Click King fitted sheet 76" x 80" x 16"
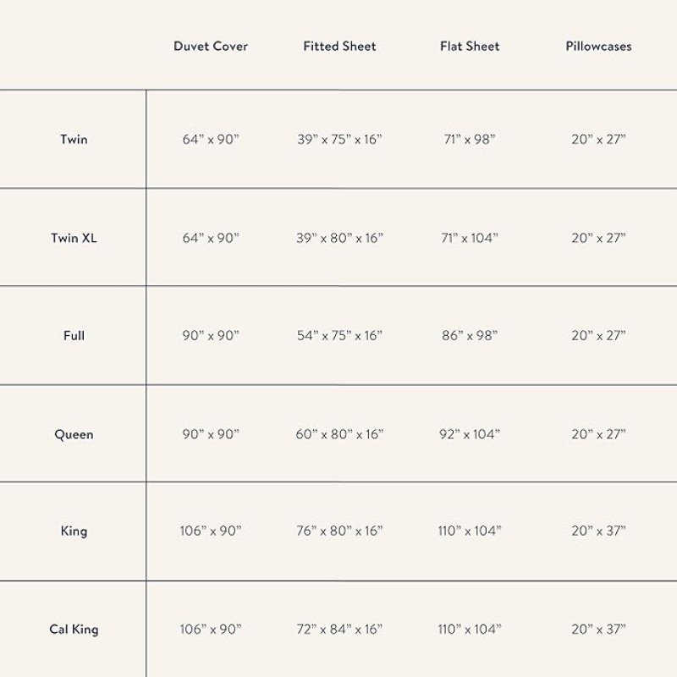 [x=339, y=531]
